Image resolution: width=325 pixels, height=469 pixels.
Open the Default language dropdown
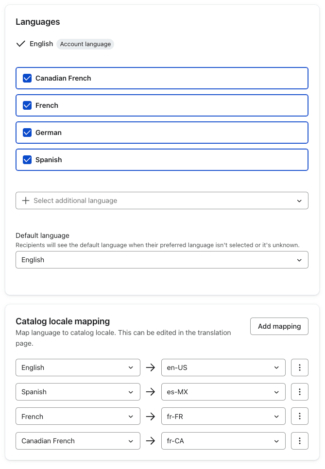162,260
